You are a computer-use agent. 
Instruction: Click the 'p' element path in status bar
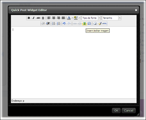tap(23, 101)
